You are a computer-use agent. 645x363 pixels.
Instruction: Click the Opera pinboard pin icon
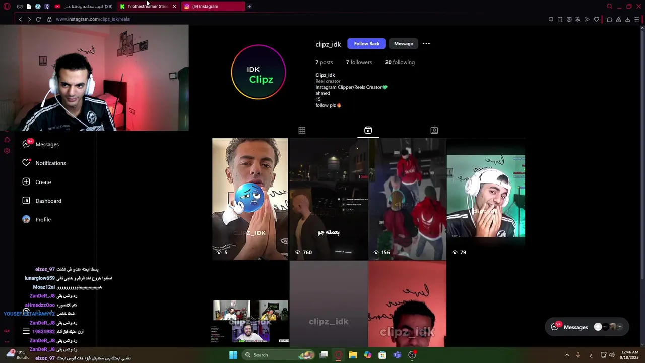pyautogui.click(x=551, y=19)
